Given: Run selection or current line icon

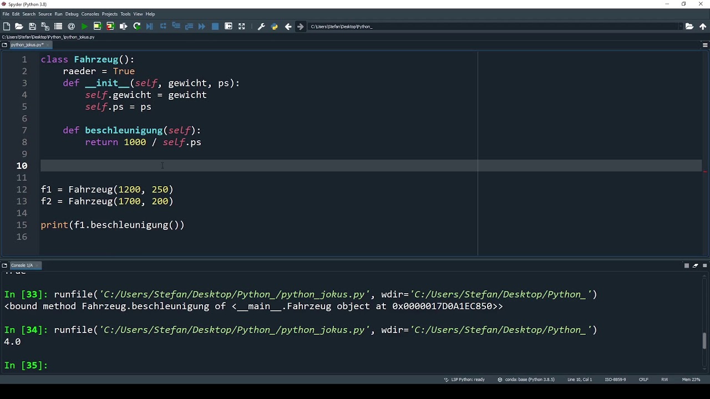Looking at the screenshot, I should click(x=123, y=27).
